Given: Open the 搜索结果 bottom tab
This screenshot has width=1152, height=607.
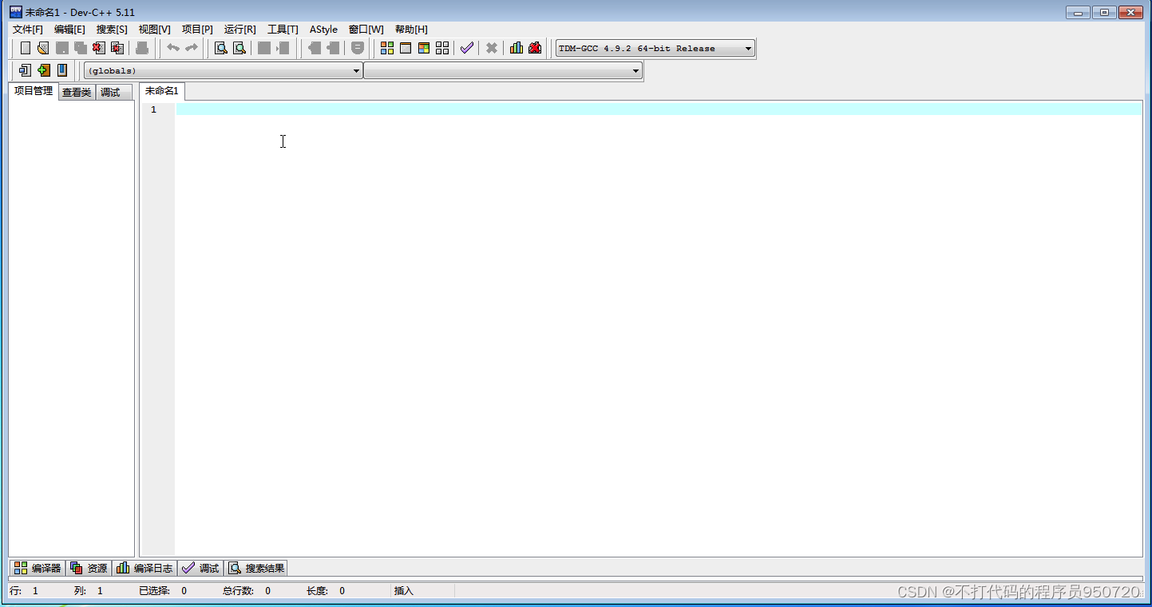Looking at the screenshot, I should coord(256,568).
